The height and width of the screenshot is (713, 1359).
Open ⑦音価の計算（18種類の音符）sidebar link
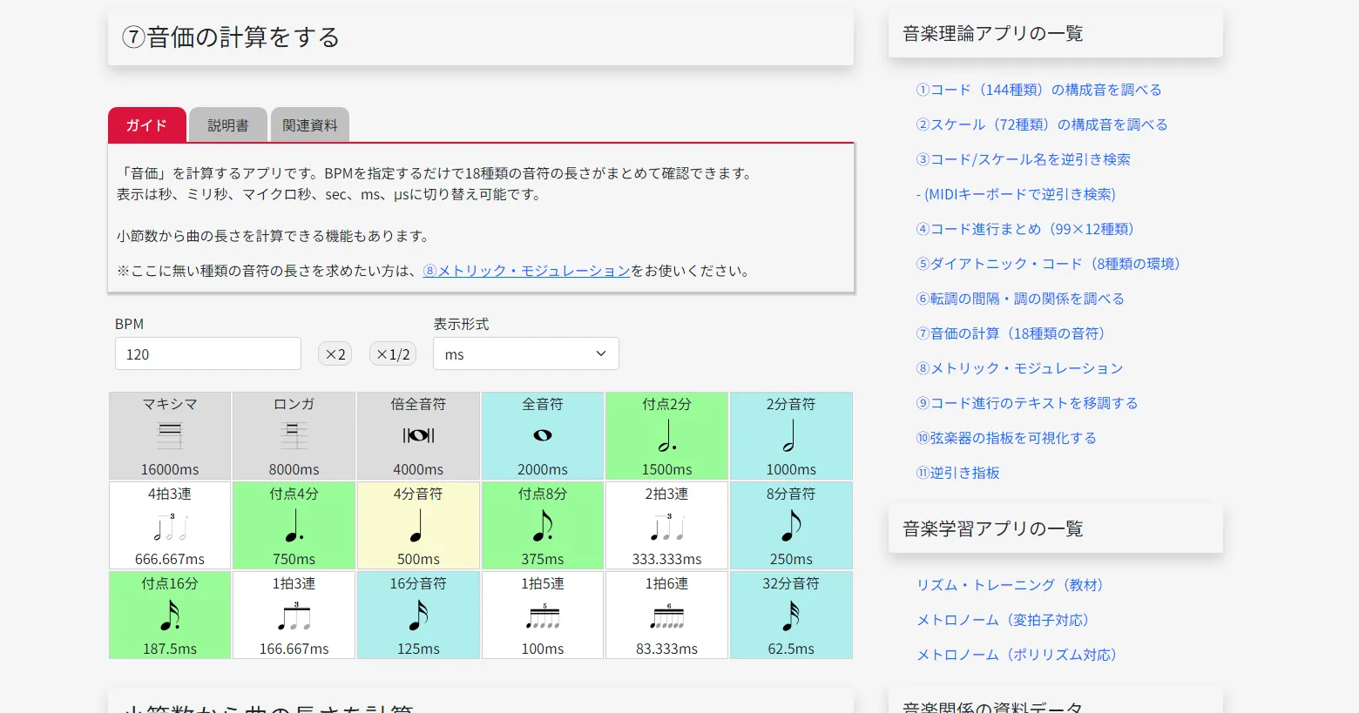(1013, 333)
